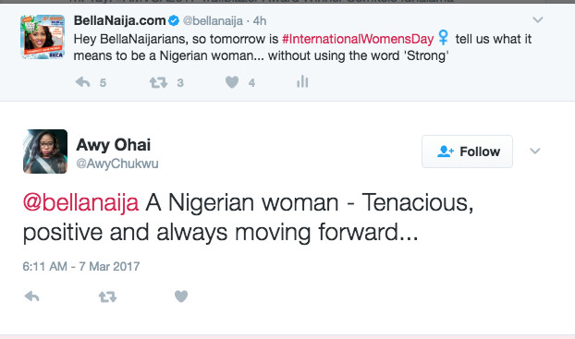Open @AwyChukwu handle
The width and height of the screenshot is (575, 339).
[117, 163]
